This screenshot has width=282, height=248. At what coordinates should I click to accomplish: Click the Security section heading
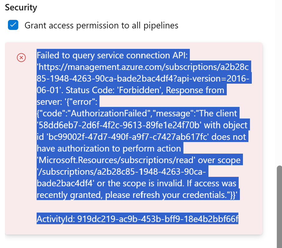click(x=21, y=8)
